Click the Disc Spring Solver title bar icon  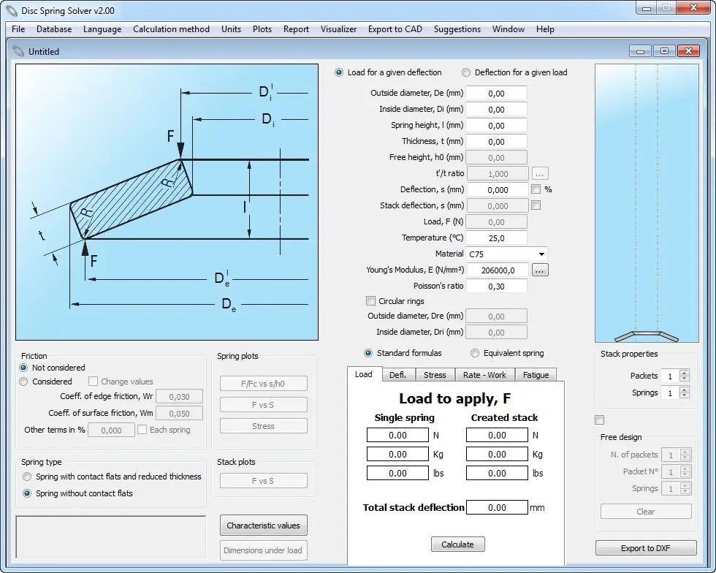[12, 11]
